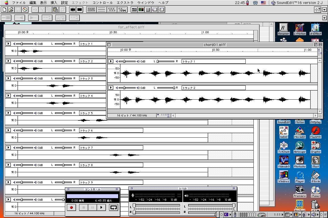Image resolution: width=328 pixels, height=218 pixels.
Task: Toggle play for トラック 3 in for_effect.aiff
Action: (x=8, y=78)
